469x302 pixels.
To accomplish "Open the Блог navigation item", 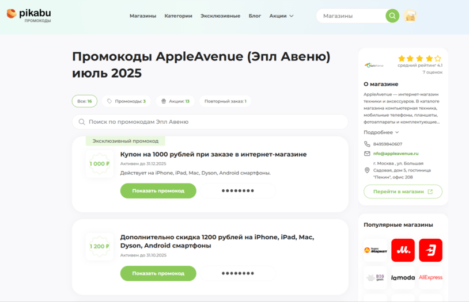I will (255, 16).
